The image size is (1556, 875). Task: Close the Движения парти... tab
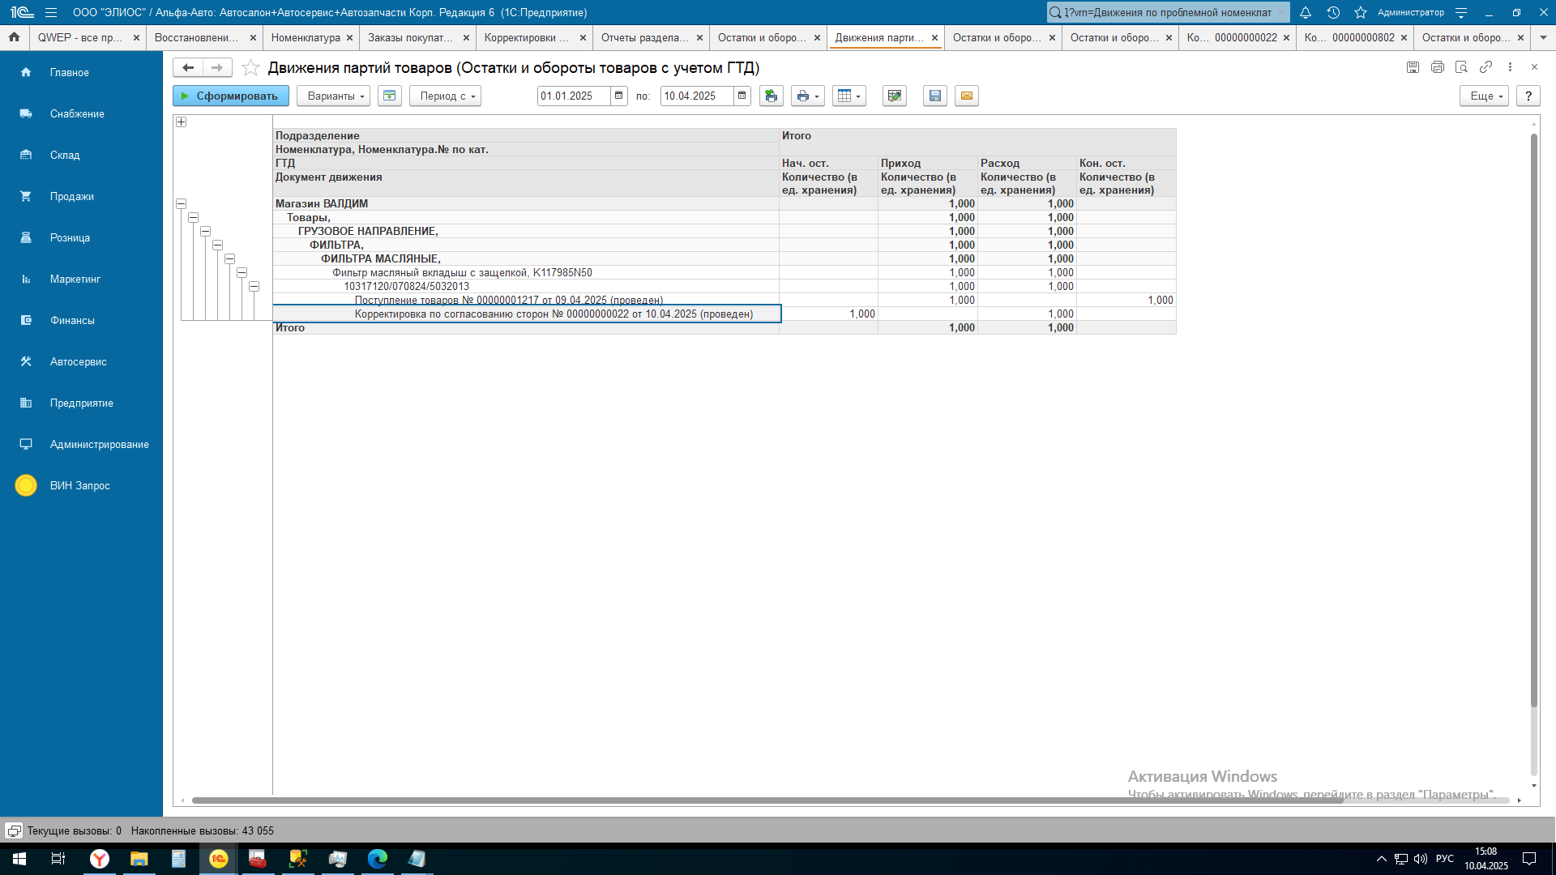click(934, 37)
